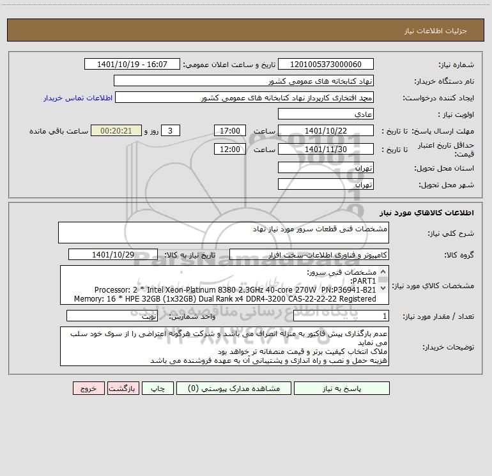Click general need description text box
Image resolution: width=492 pixels, height=476 pixels.
pyautogui.click(x=224, y=233)
